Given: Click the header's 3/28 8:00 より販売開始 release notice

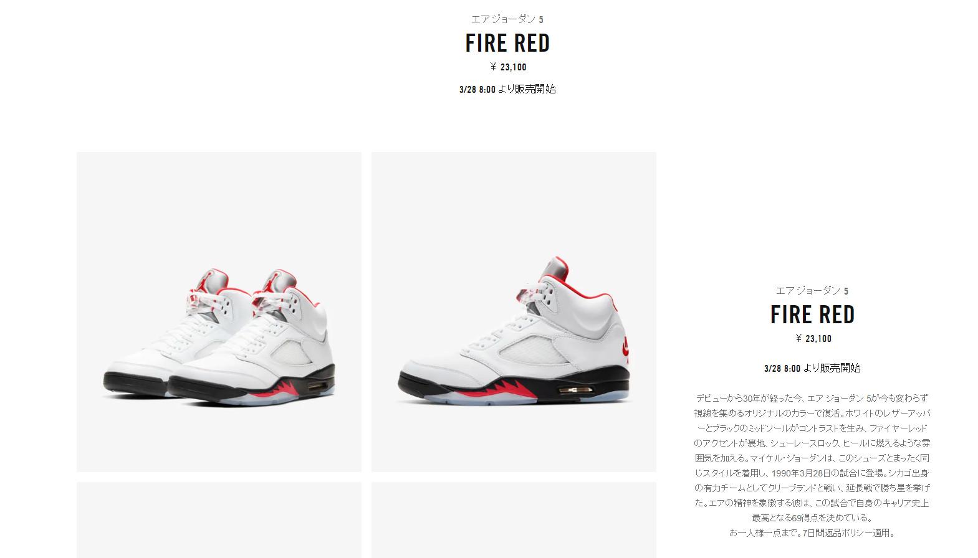Looking at the screenshot, I should point(507,89).
